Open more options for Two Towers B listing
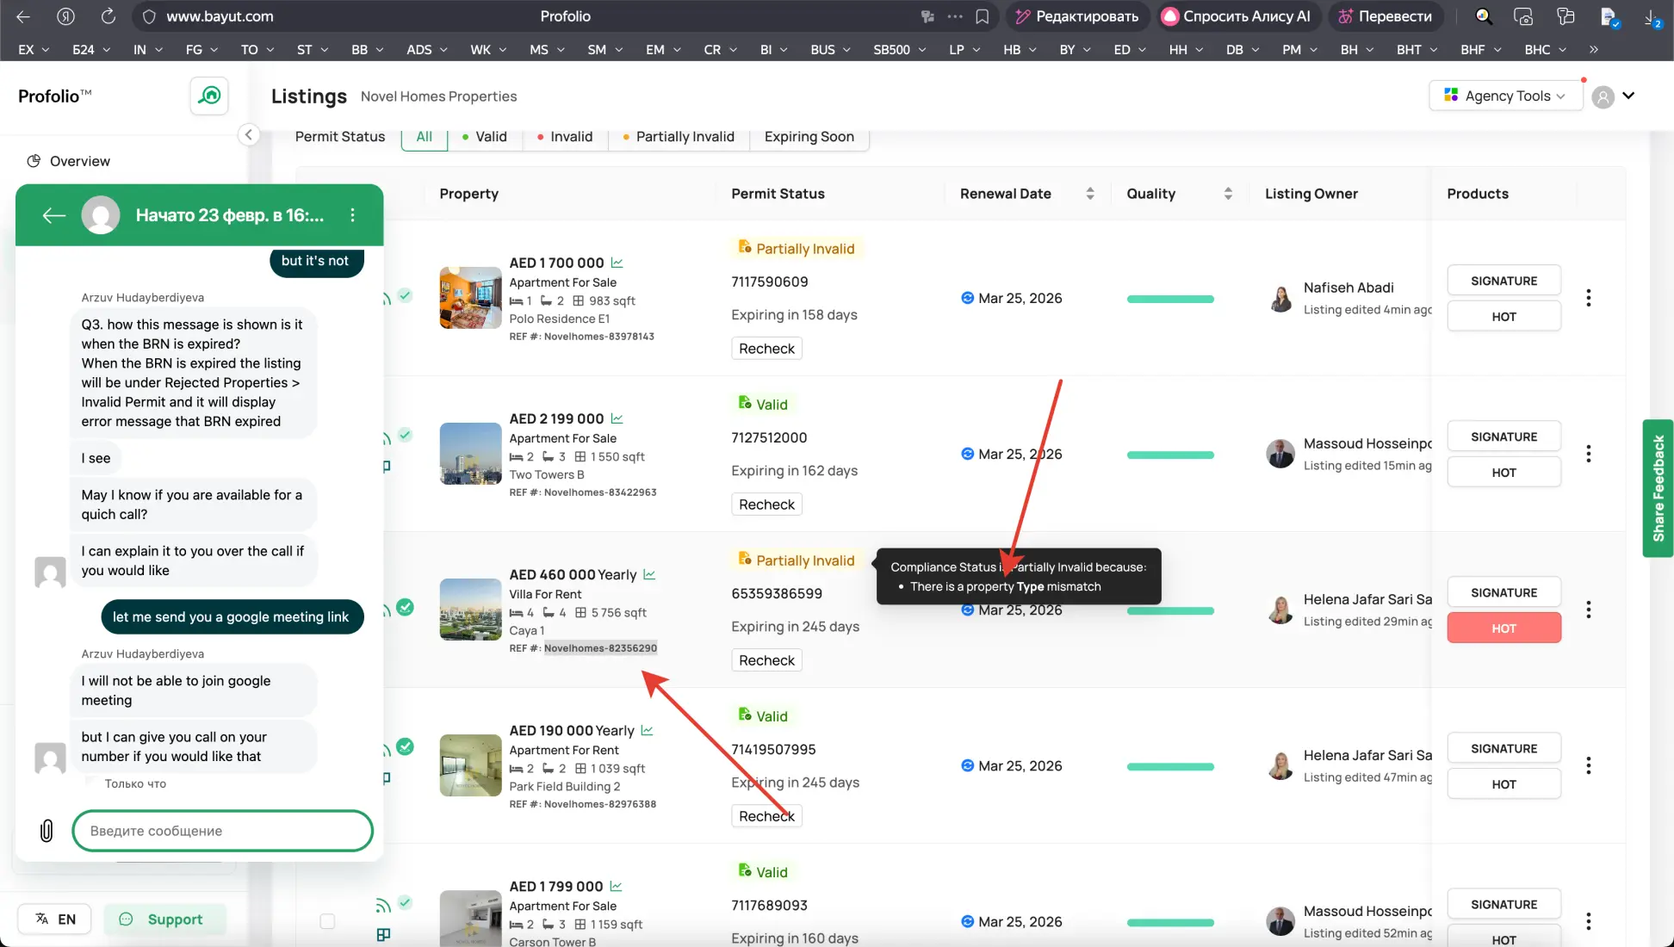The width and height of the screenshot is (1674, 947). [1589, 454]
